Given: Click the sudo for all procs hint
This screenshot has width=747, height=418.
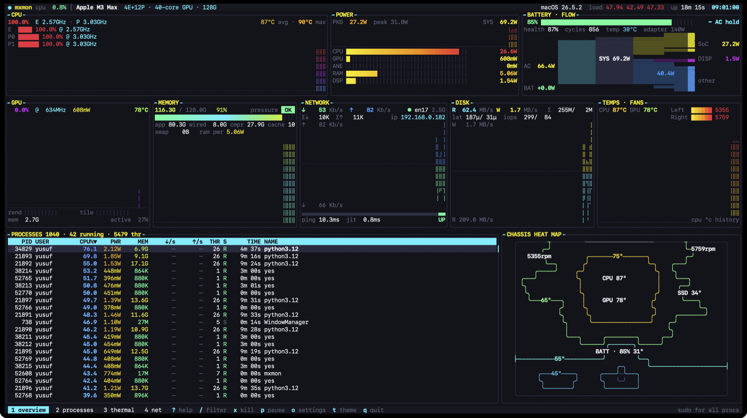Looking at the screenshot, I should point(709,410).
